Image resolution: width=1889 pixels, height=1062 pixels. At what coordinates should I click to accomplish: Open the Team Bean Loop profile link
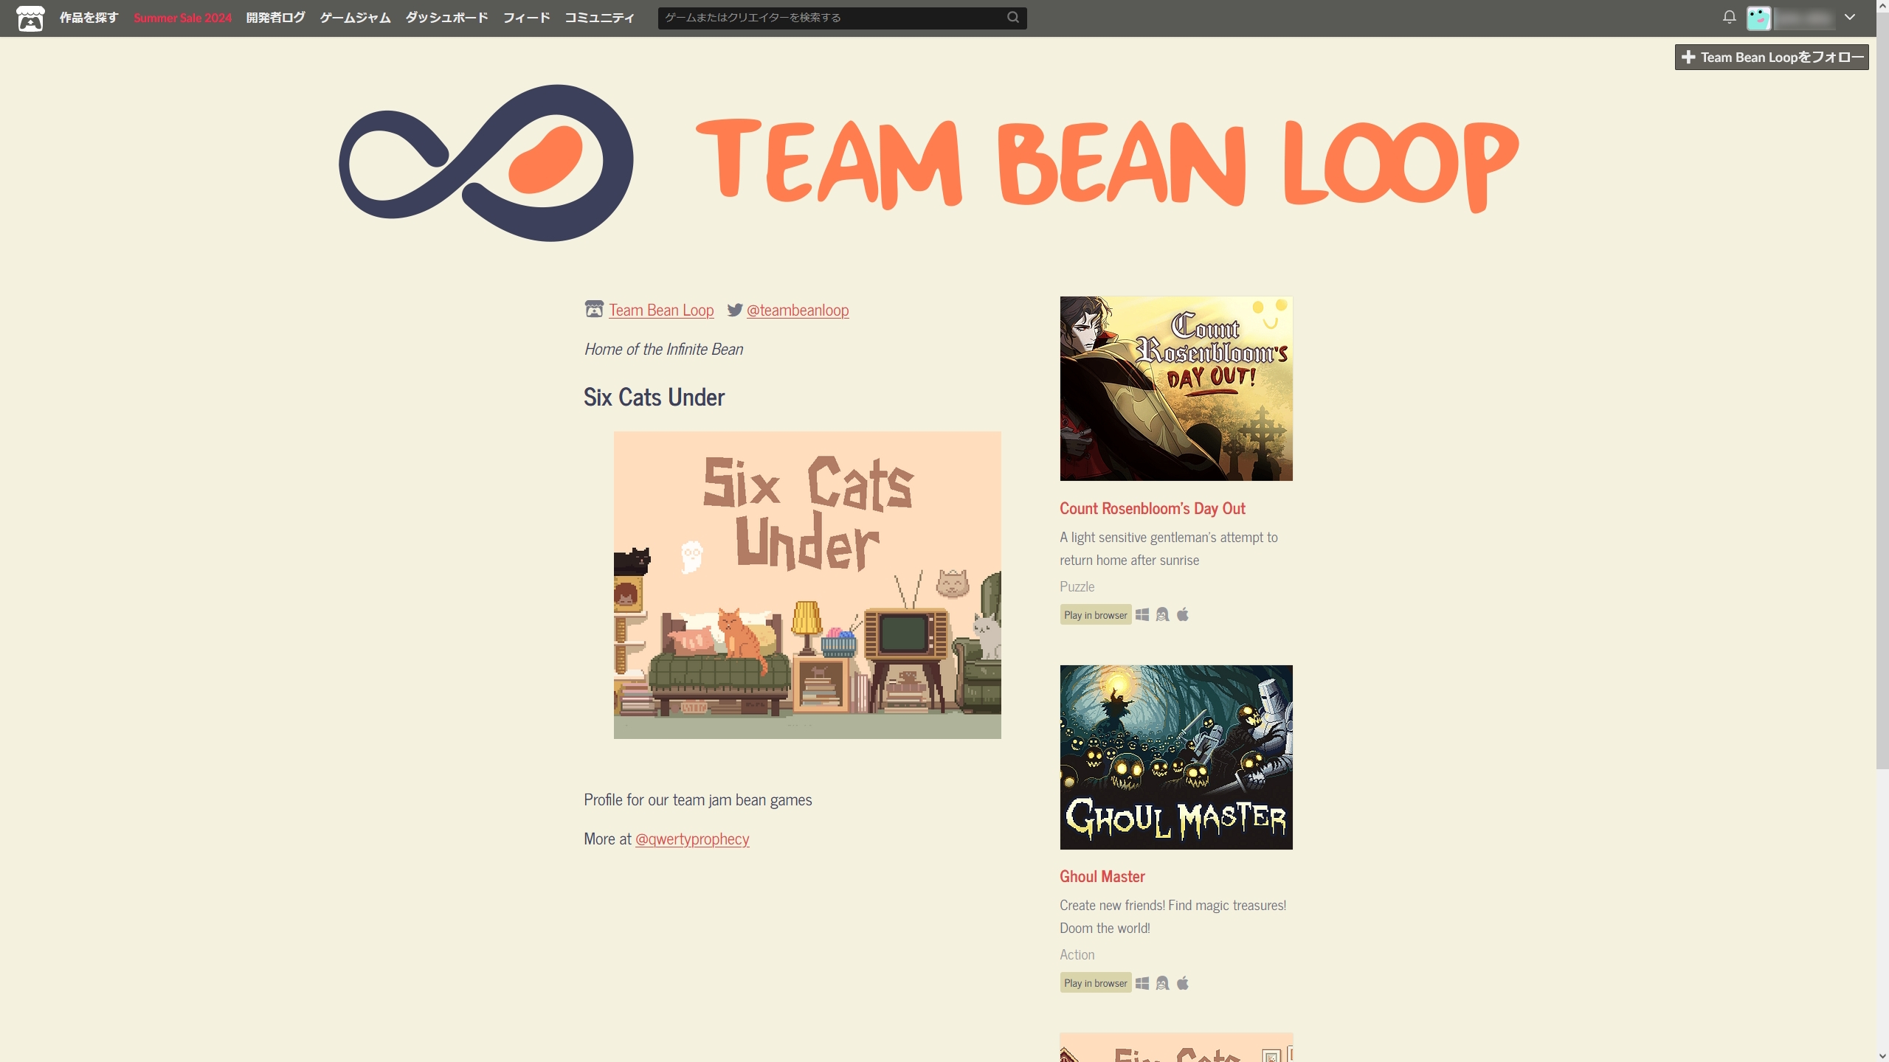pyautogui.click(x=661, y=310)
